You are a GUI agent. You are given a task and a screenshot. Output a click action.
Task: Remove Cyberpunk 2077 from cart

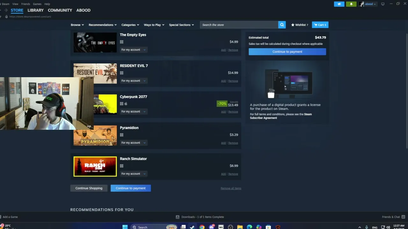pos(233,112)
